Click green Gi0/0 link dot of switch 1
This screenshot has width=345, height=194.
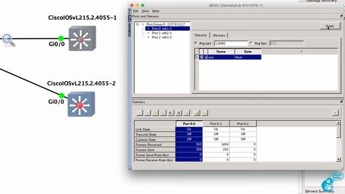(x=61, y=38)
